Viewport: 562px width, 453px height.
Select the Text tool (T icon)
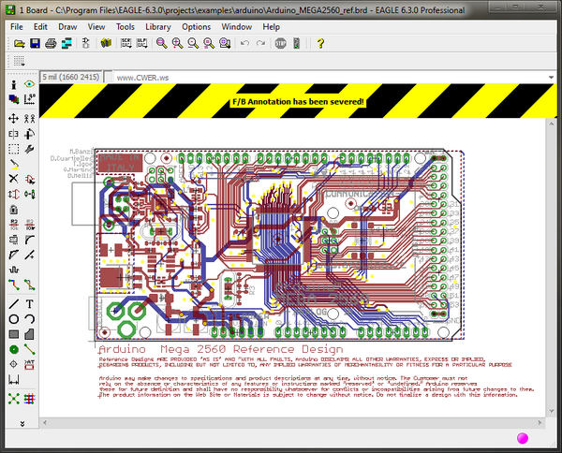tap(30, 304)
